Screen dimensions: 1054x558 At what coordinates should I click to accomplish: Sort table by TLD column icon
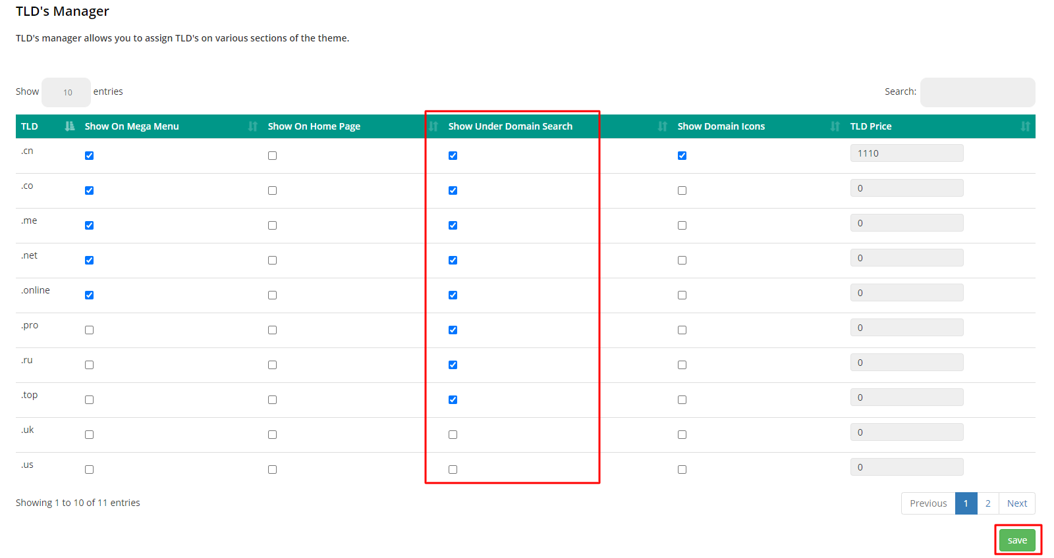click(x=69, y=126)
